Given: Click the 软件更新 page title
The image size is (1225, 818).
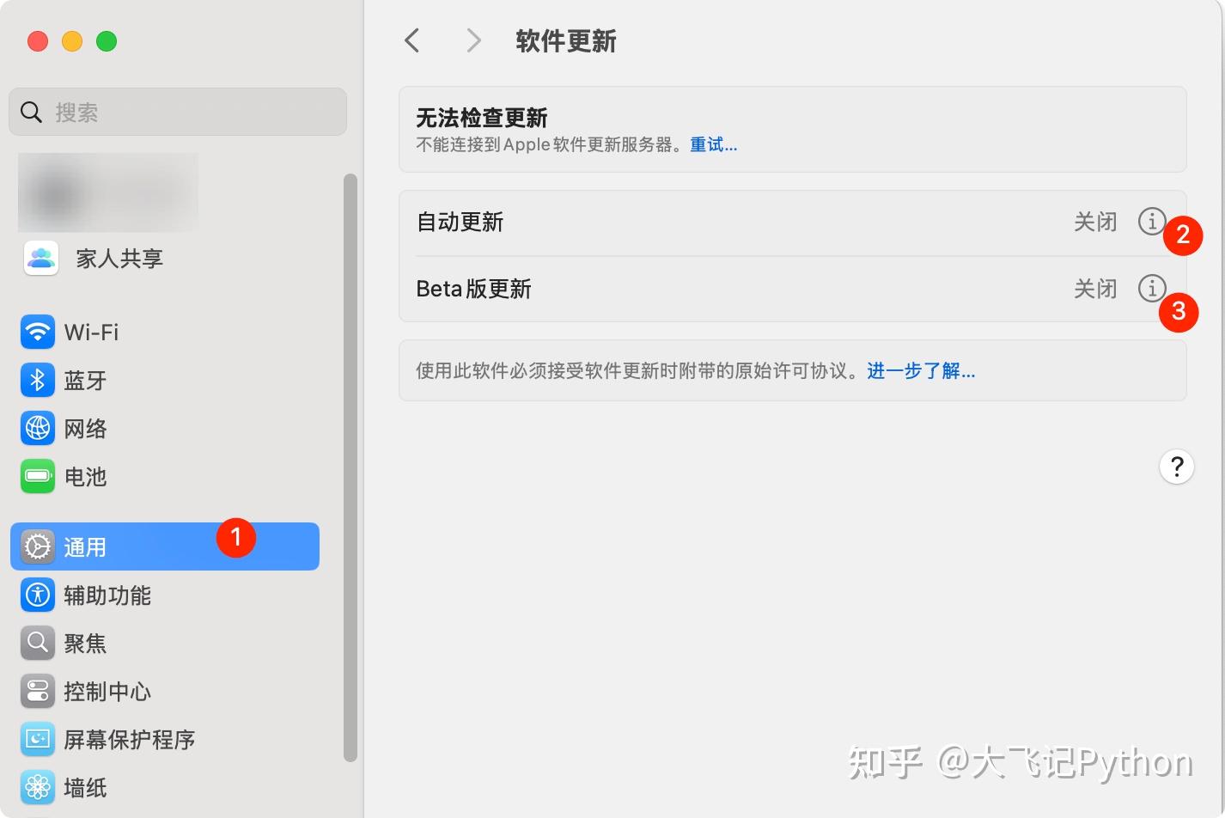Looking at the screenshot, I should pyautogui.click(x=566, y=40).
